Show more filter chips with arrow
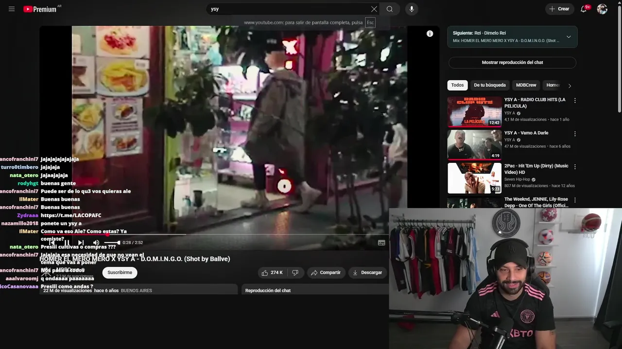622x349 pixels. [x=570, y=86]
